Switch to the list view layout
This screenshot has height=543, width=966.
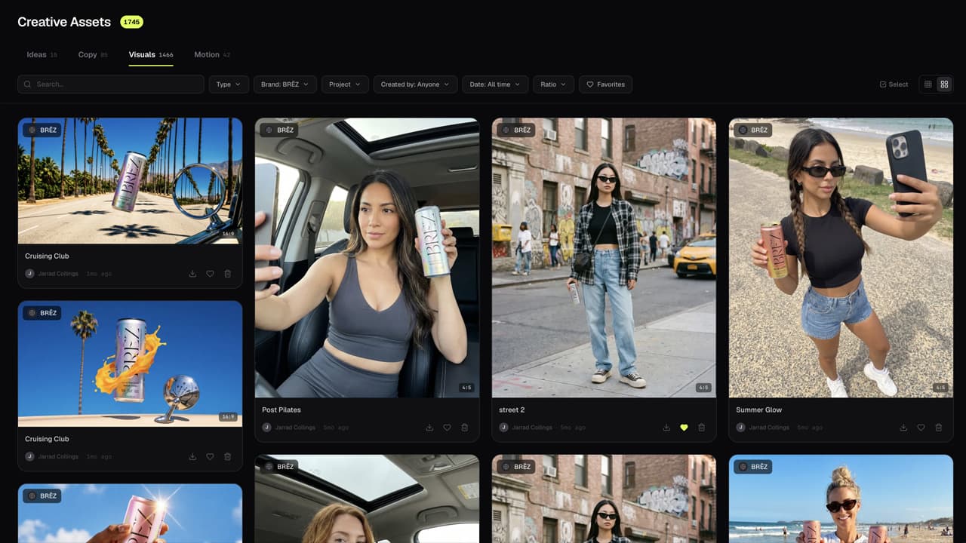[x=928, y=84]
